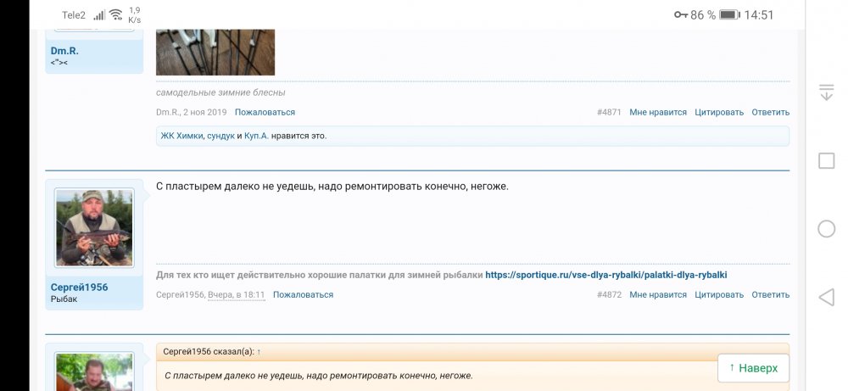Screen dimensions: 848x391
Task: Tap the Android back navigation triangle
Action: click(826, 297)
